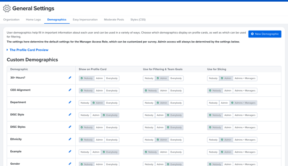
Task: Set DISC Style filtering to Admin
Action: click(160, 115)
